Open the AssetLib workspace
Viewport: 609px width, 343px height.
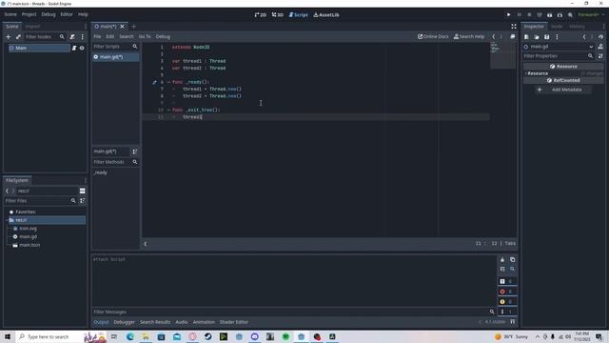point(326,15)
